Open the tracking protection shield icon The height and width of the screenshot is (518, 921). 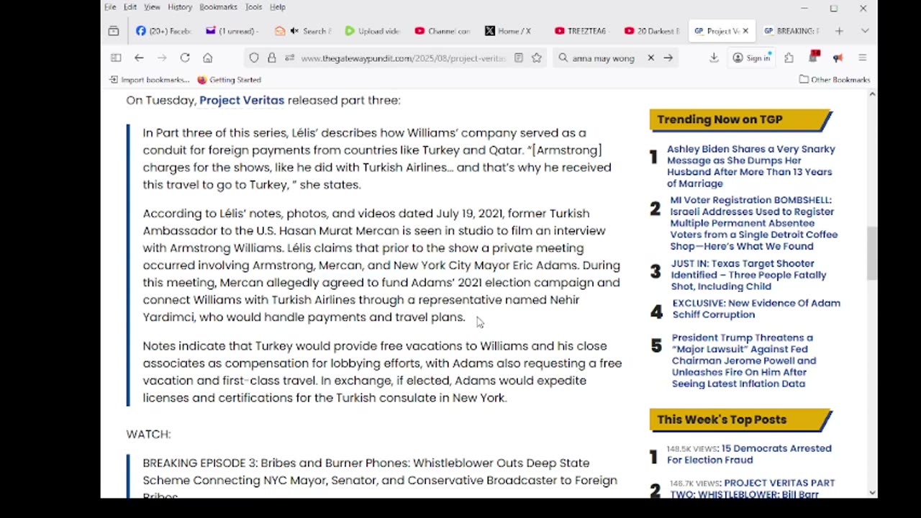click(x=254, y=58)
